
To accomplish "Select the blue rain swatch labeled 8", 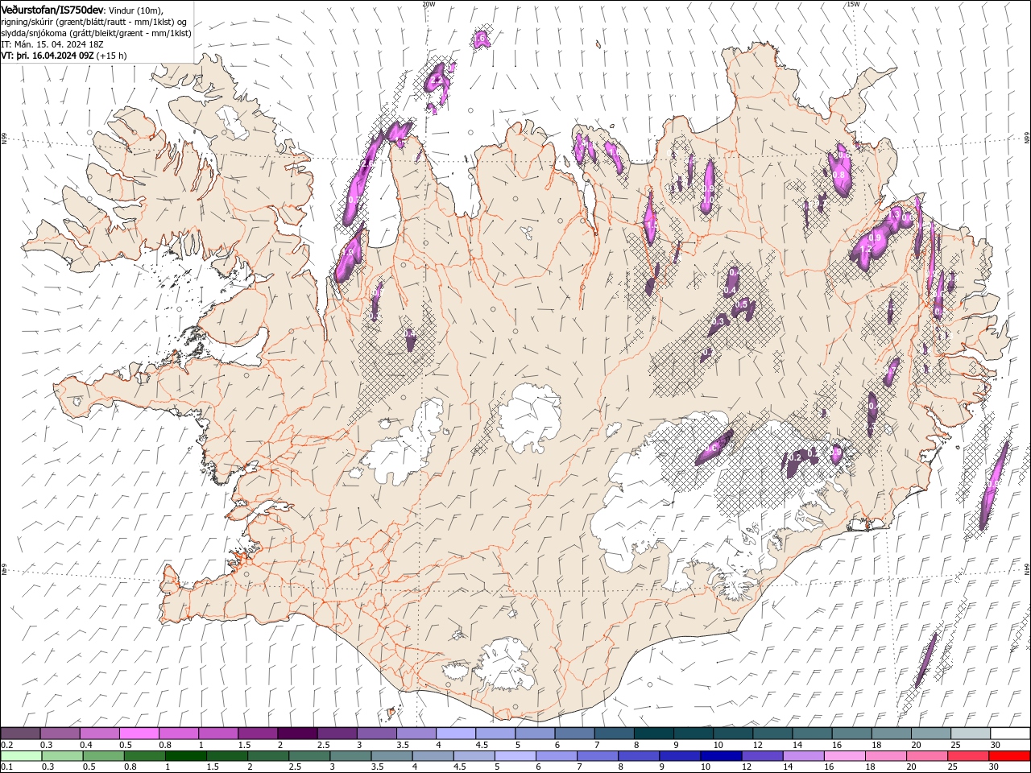I will pos(638,756).
